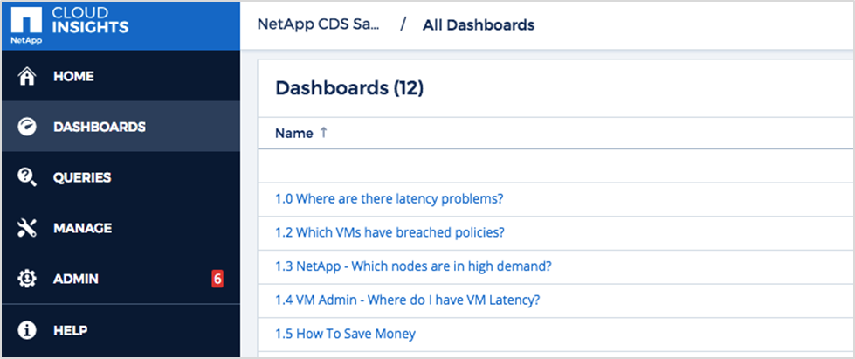Go to Manage section label
Viewport: 855px width, 359px height.
[82, 229]
